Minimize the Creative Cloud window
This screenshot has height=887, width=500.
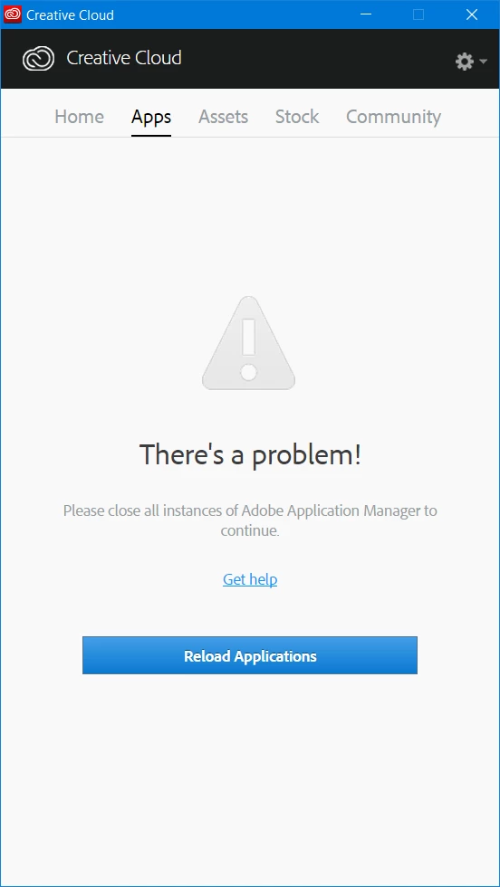click(x=366, y=14)
